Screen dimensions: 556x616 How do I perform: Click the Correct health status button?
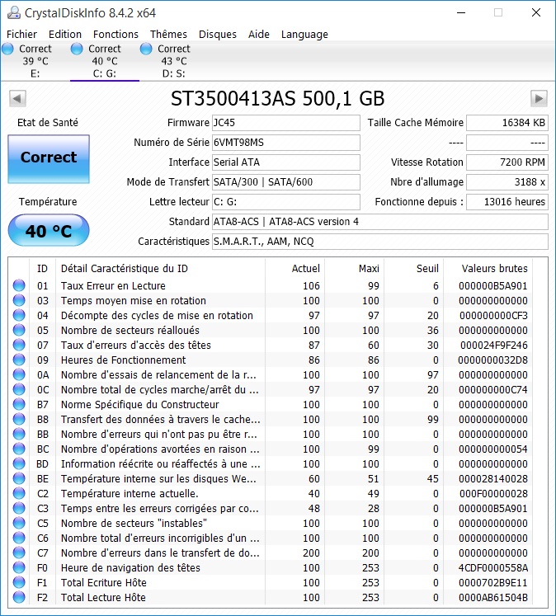pos(49,158)
